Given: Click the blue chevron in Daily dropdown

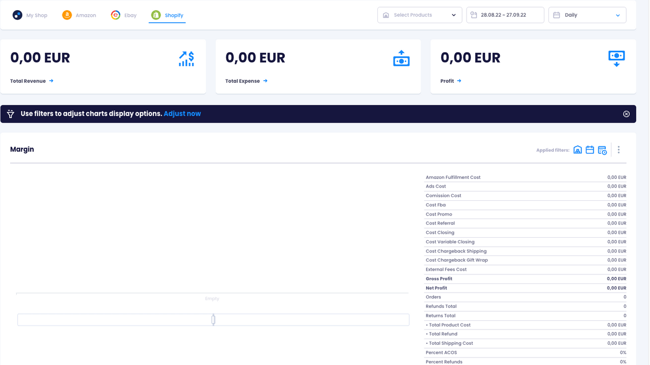Looking at the screenshot, I should [x=618, y=15].
